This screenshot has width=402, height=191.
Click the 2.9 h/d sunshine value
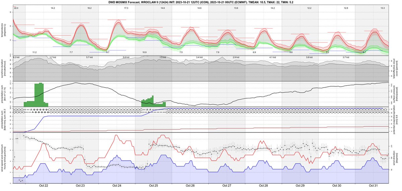click(x=236, y=58)
